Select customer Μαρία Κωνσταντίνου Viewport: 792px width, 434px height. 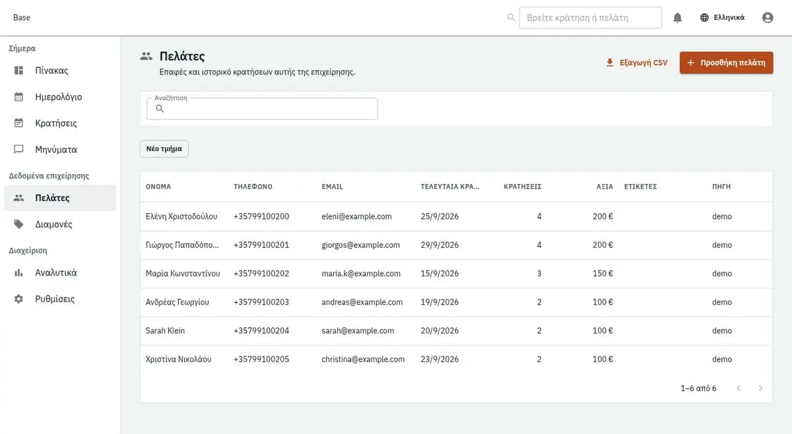pos(183,274)
